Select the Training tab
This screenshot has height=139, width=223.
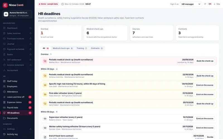[x=82, y=48]
